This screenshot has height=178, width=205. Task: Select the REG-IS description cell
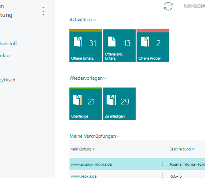coord(187,174)
